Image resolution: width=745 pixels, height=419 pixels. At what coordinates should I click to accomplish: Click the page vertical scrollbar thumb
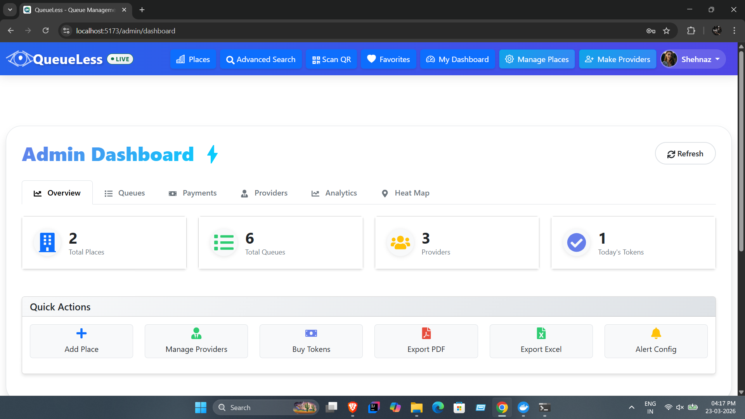tap(741, 151)
